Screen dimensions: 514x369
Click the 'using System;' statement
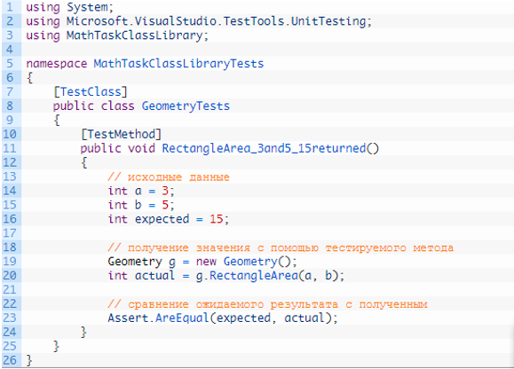tap(69, 7)
